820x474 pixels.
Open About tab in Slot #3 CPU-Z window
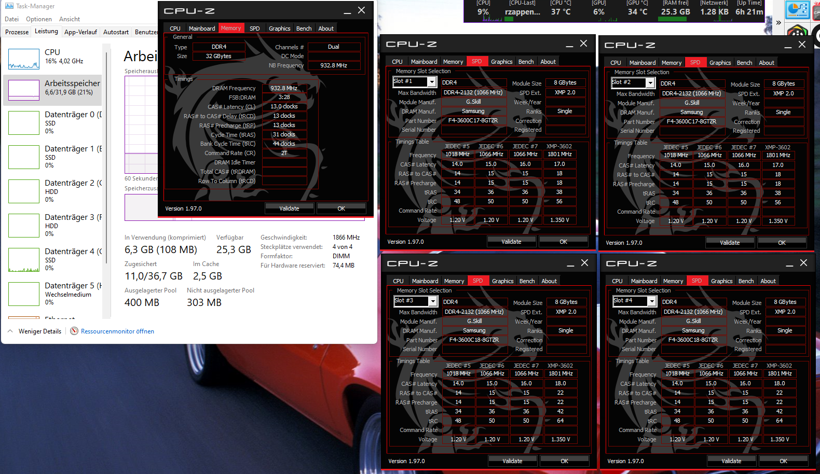549,281
